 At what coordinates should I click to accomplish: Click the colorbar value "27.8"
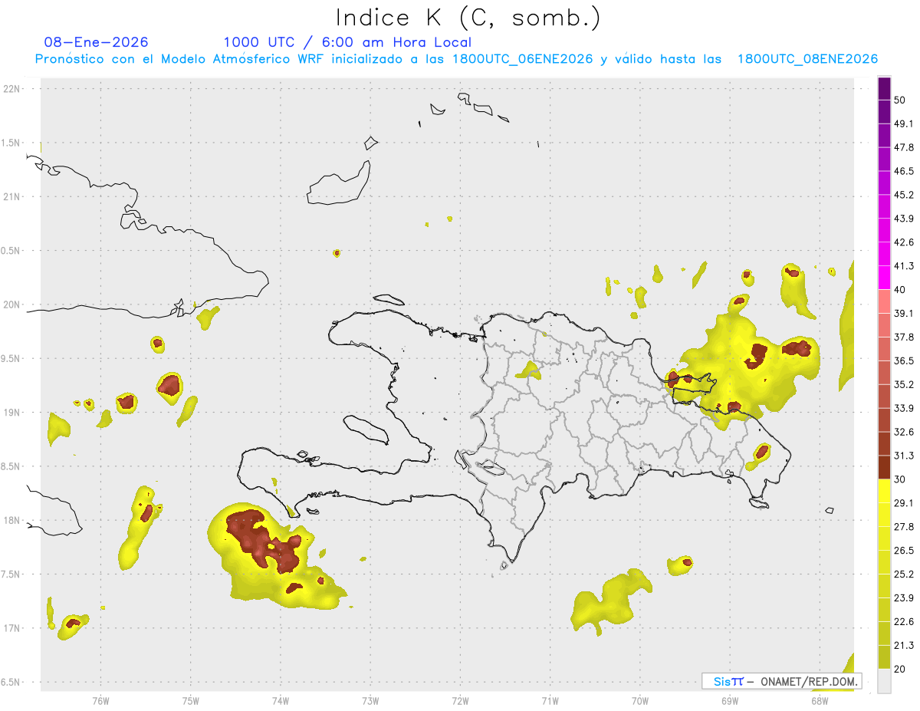[904, 527]
